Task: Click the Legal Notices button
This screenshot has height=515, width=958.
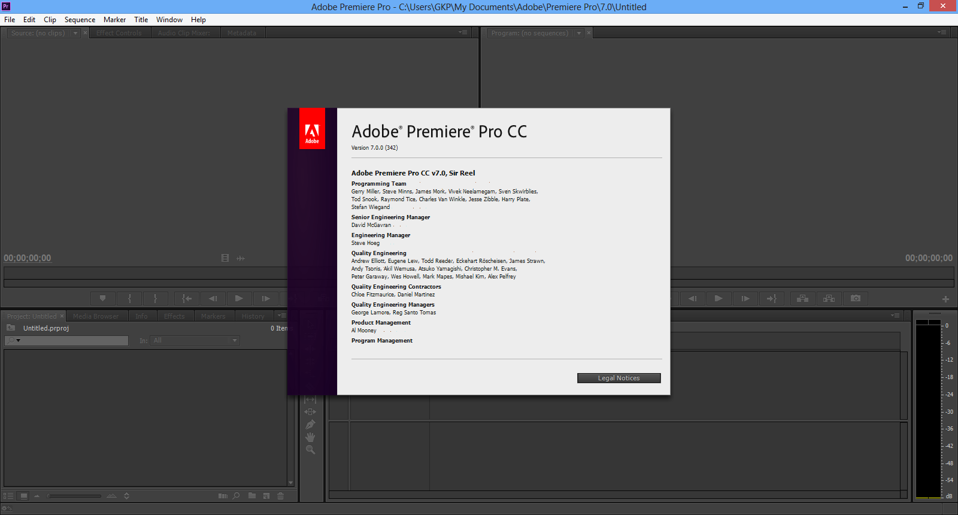Action: 619,378
